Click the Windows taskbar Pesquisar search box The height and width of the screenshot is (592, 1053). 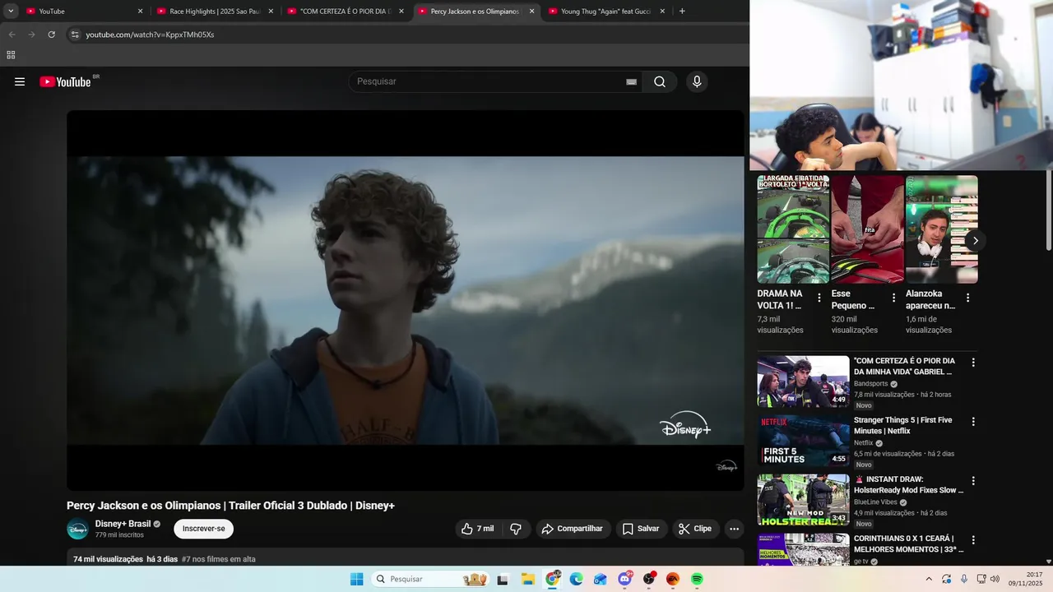(430, 579)
